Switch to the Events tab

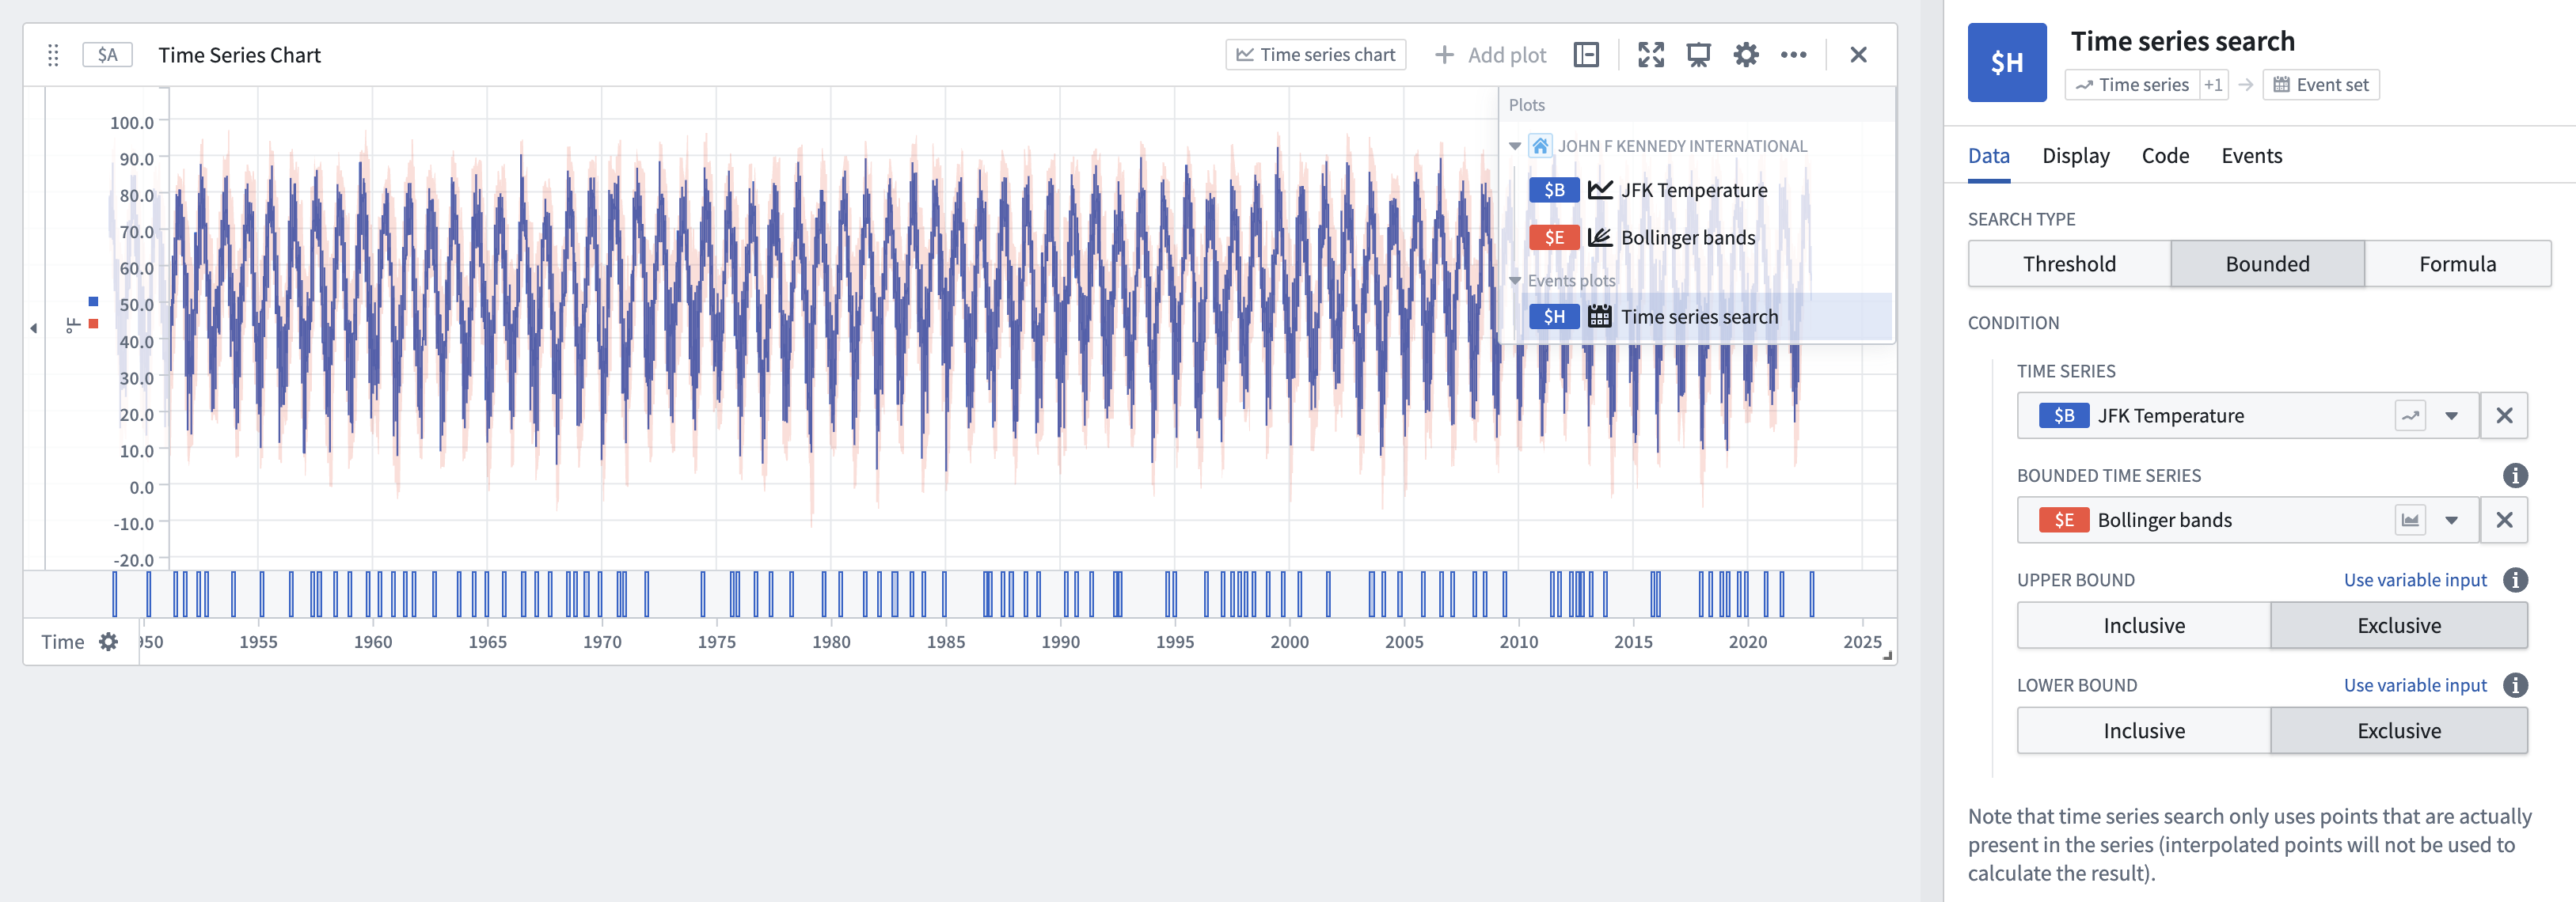2251,156
